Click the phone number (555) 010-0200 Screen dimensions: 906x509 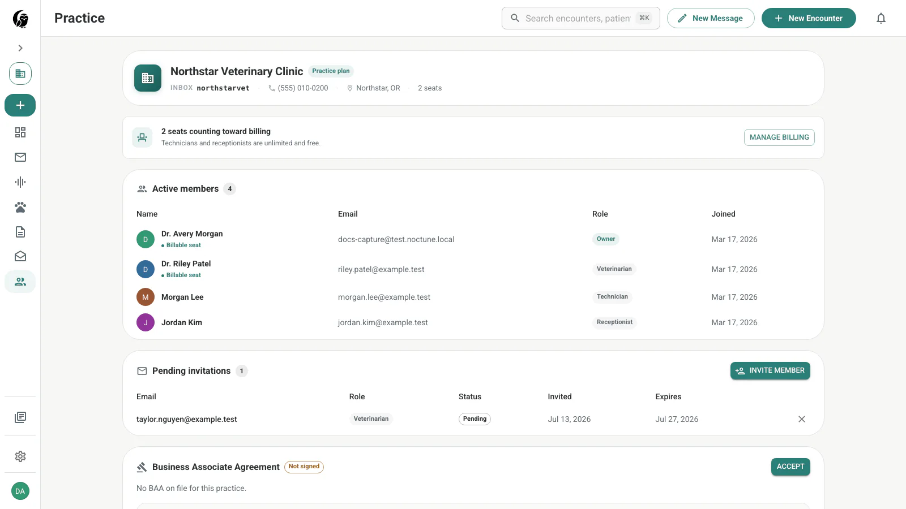(303, 88)
